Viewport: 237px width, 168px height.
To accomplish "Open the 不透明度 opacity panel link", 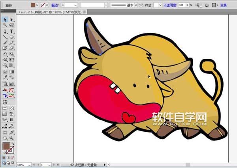I will [170, 5].
